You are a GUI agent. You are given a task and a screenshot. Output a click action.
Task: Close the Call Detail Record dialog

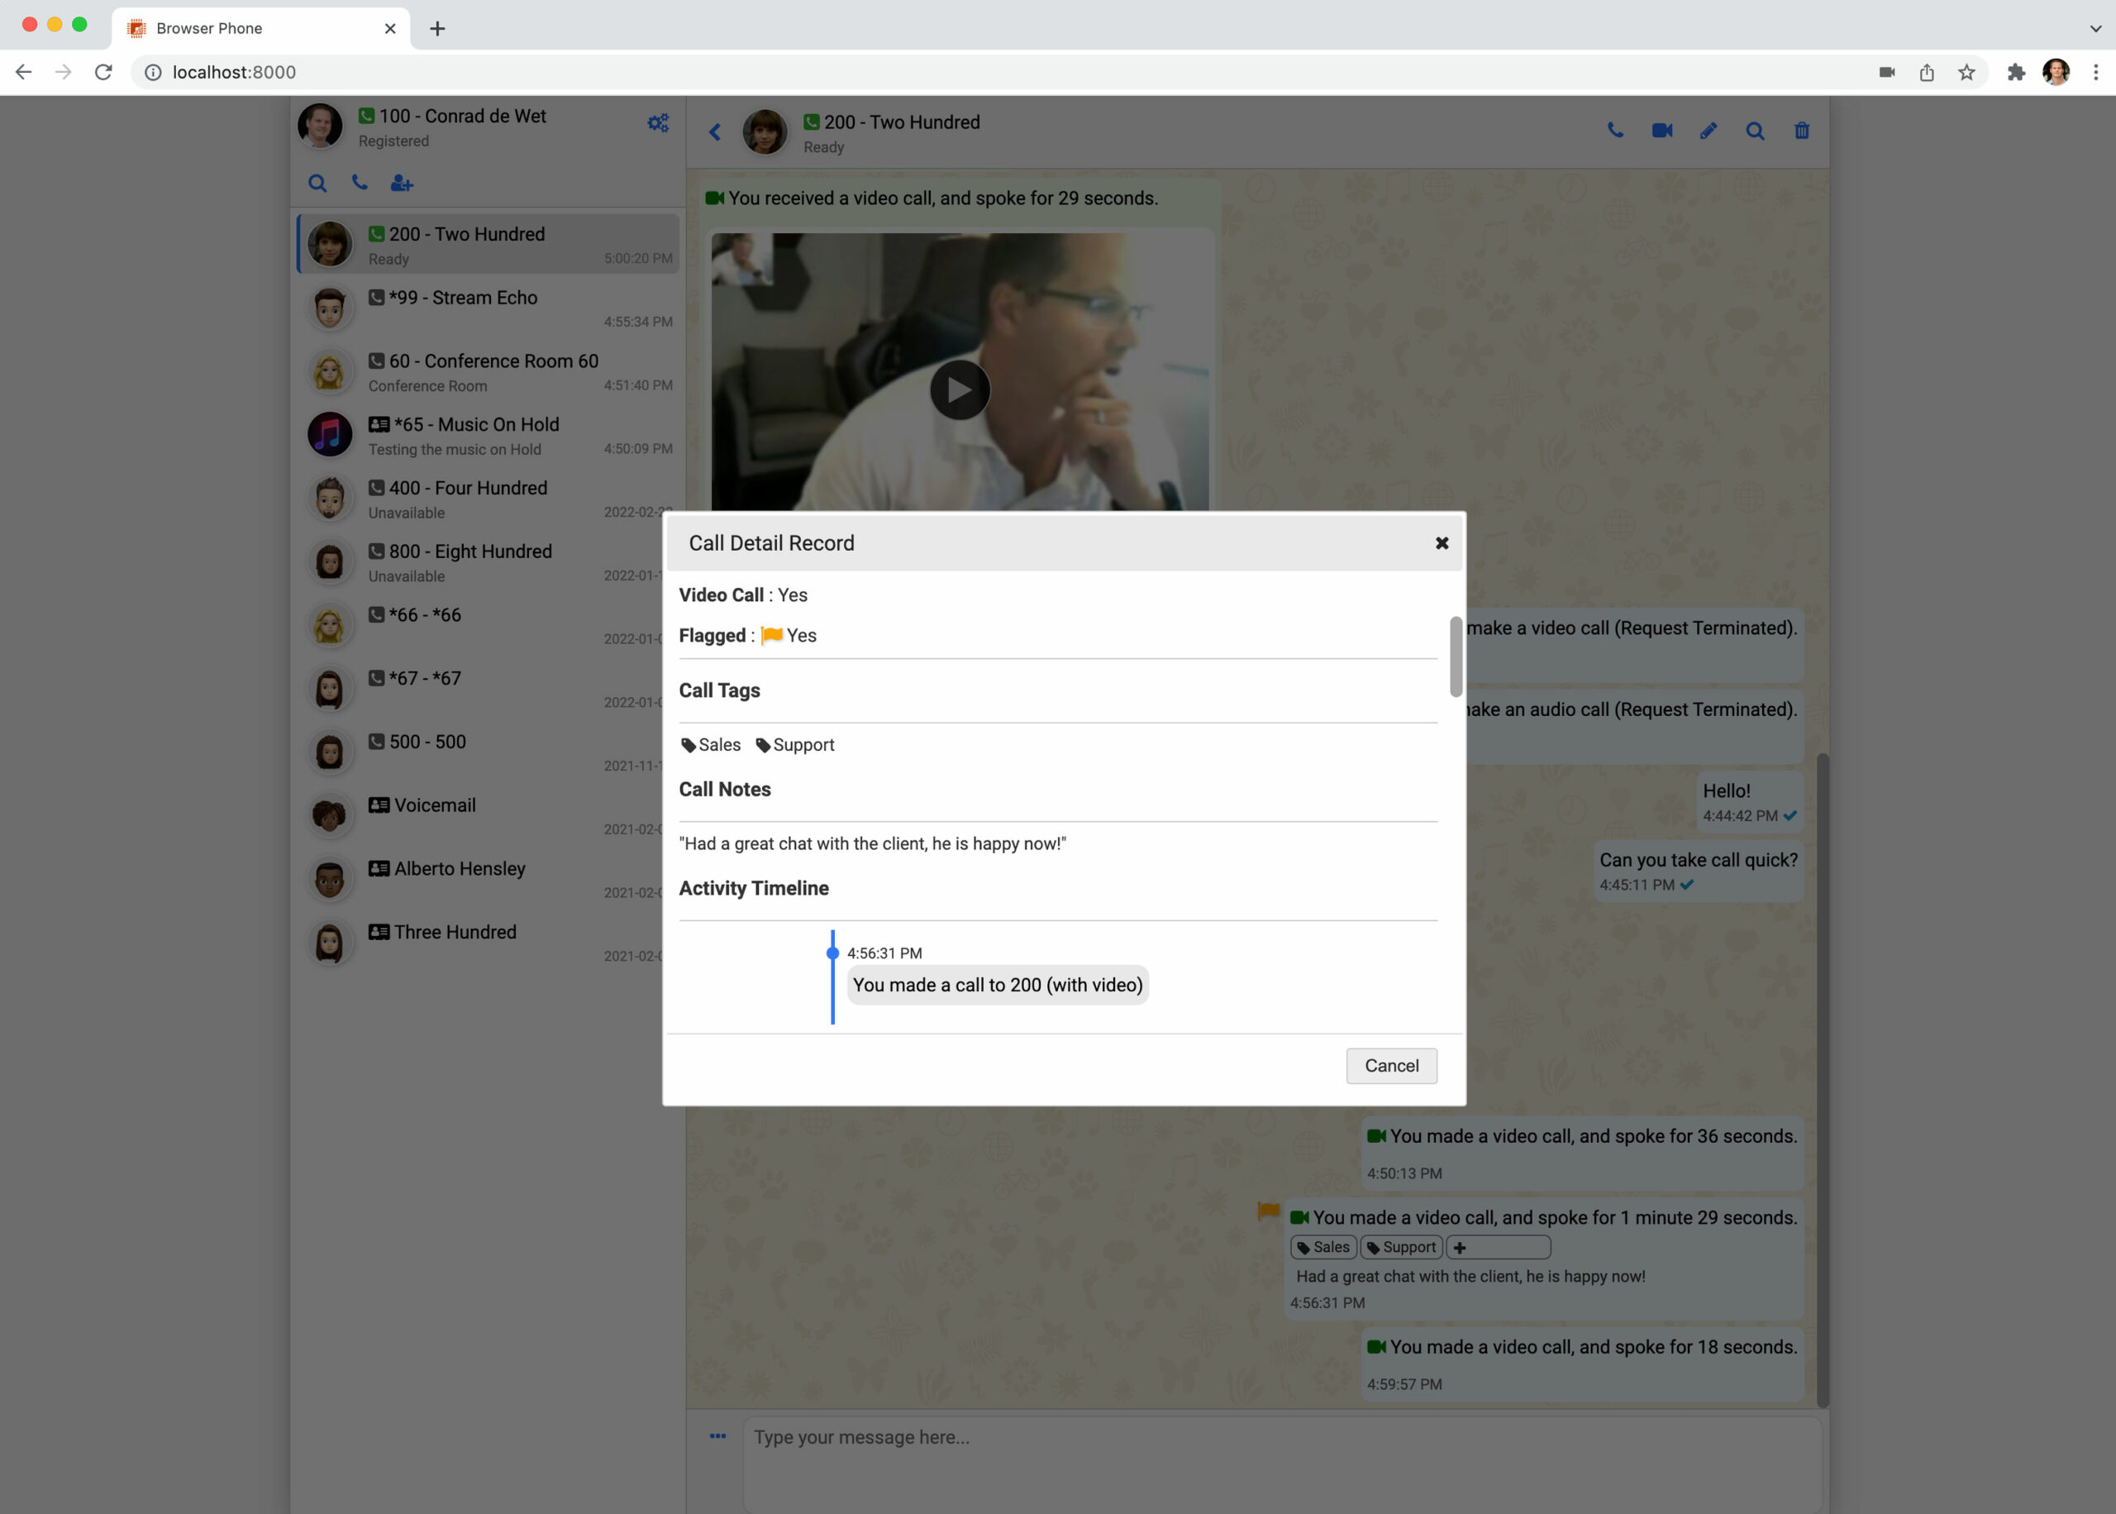coord(1442,542)
